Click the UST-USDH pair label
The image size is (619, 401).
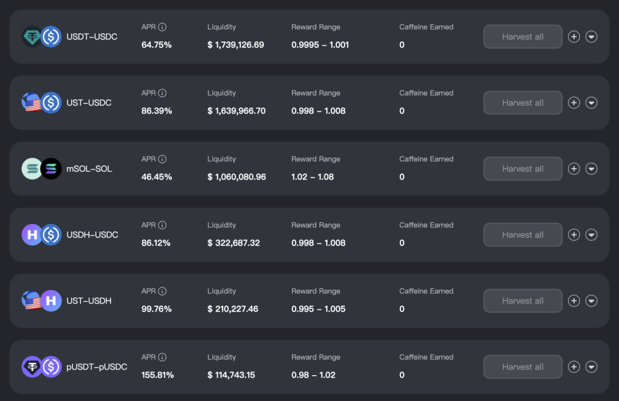pyautogui.click(x=89, y=301)
